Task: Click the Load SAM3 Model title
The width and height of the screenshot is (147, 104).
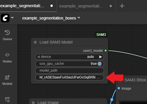Action: [x=56, y=42]
